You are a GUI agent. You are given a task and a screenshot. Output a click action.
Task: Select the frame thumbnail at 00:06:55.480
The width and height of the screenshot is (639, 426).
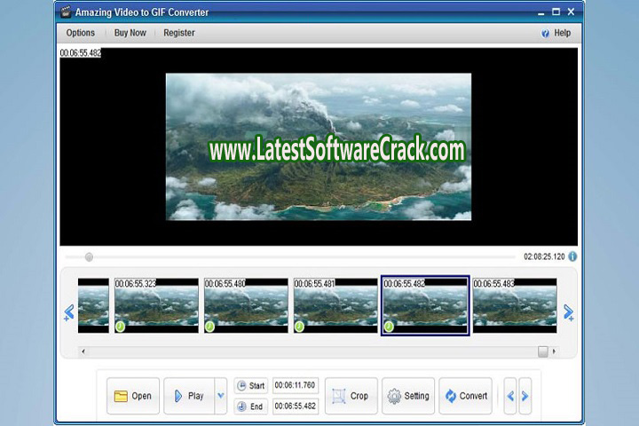click(x=246, y=306)
